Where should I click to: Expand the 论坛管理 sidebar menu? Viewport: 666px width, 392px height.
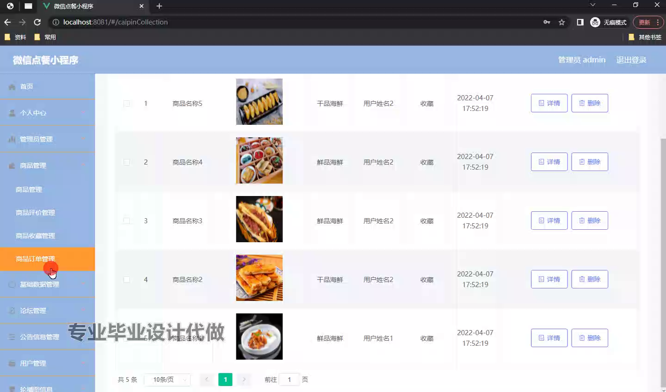pos(47,311)
